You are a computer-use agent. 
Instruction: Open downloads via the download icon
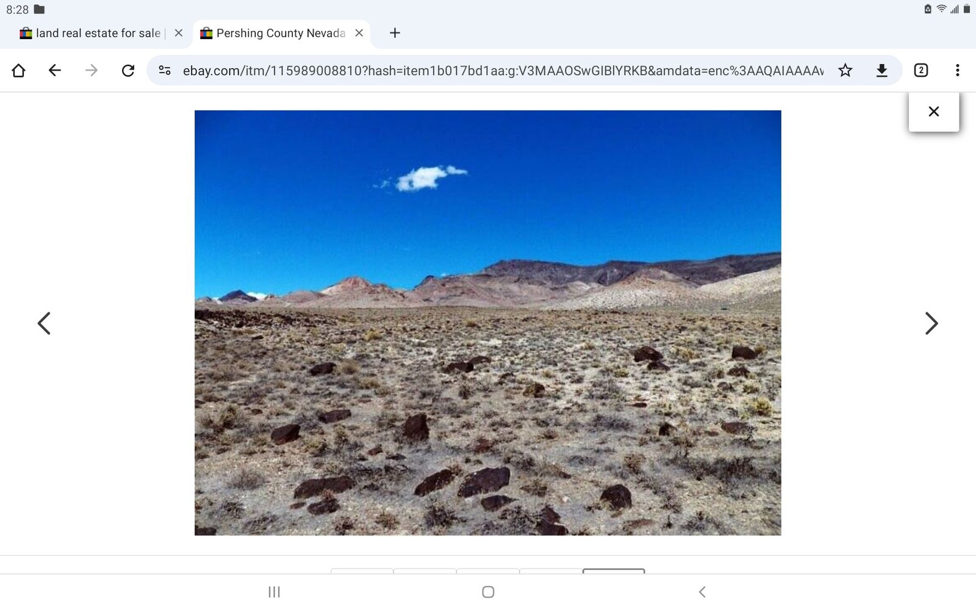pyautogui.click(x=881, y=71)
